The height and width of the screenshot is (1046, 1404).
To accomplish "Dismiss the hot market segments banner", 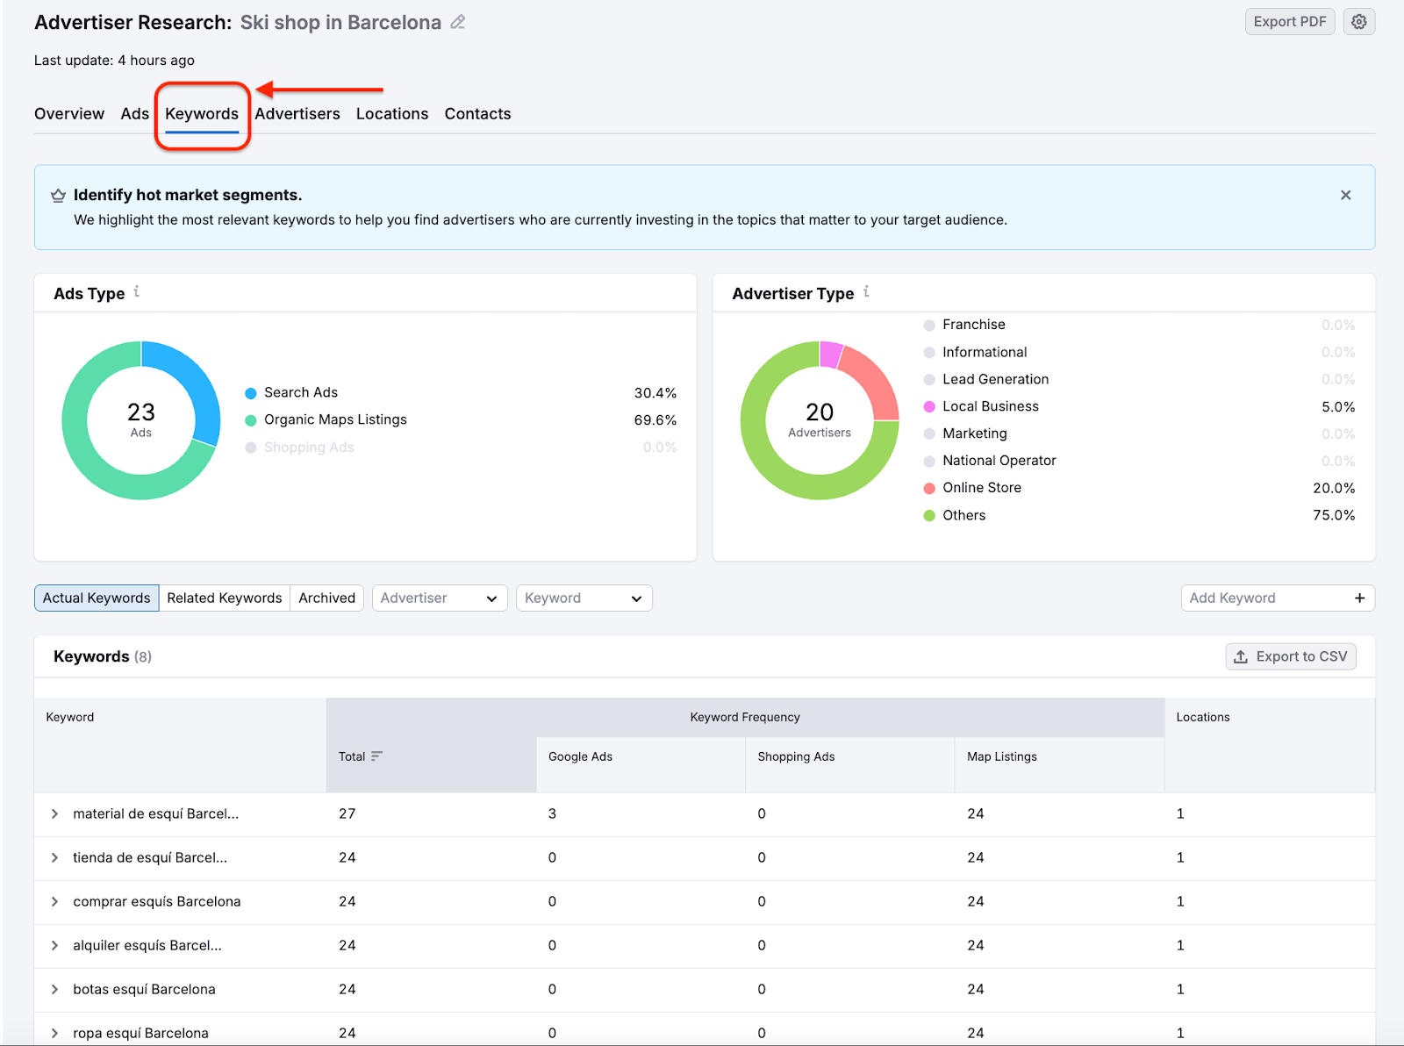I will point(1345,195).
